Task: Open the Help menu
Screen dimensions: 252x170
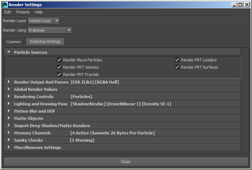Action: [39, 12]
